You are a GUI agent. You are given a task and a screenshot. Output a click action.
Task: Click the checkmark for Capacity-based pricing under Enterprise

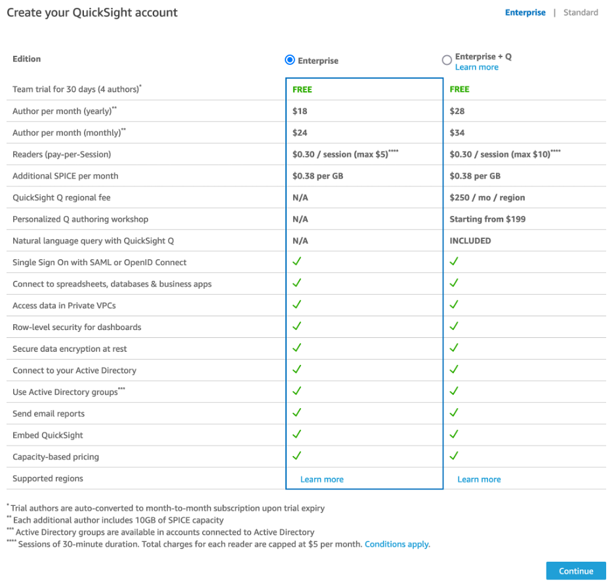tap(297, 457)
